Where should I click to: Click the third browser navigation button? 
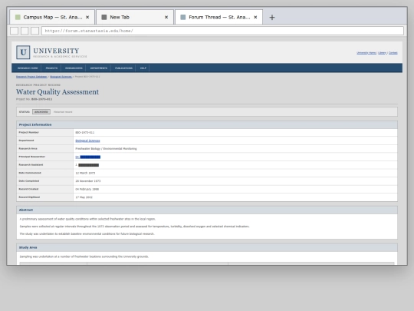pyautogui.click(x=34, y=31)
